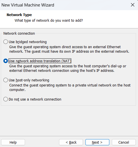Select the NAT radio button circle
This screenshot has width=138, height=147.
[6, 61]
